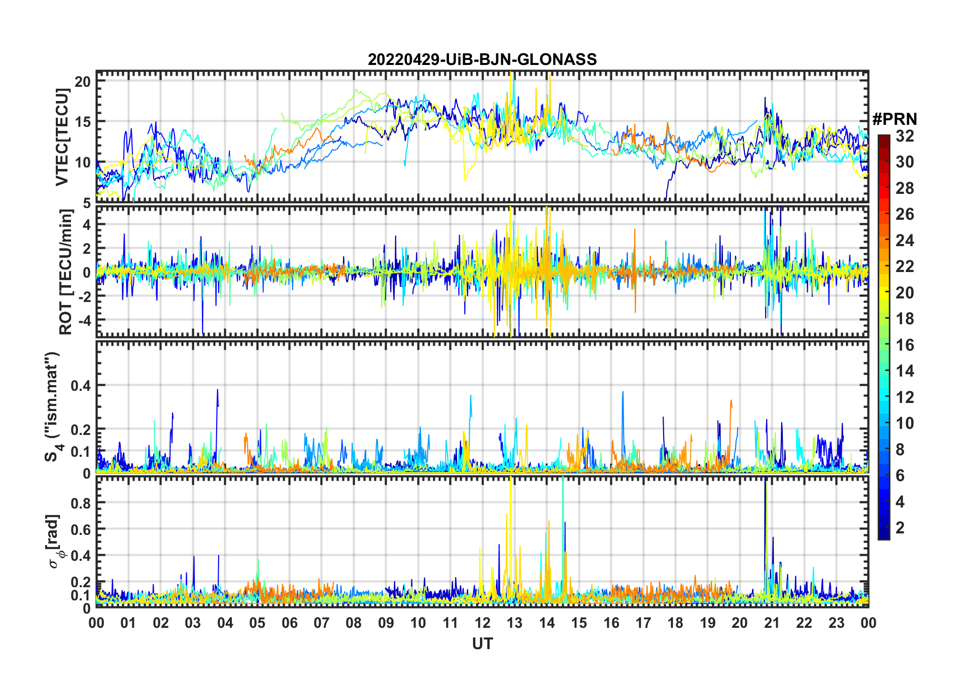This screenshot has width=965, height=675.
Task: Click the "0.1" tick on the S4 axis
Action: [81, 451]
